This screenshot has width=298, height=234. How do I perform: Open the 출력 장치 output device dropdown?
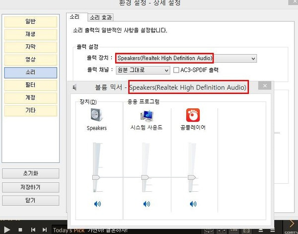(186, 58)
